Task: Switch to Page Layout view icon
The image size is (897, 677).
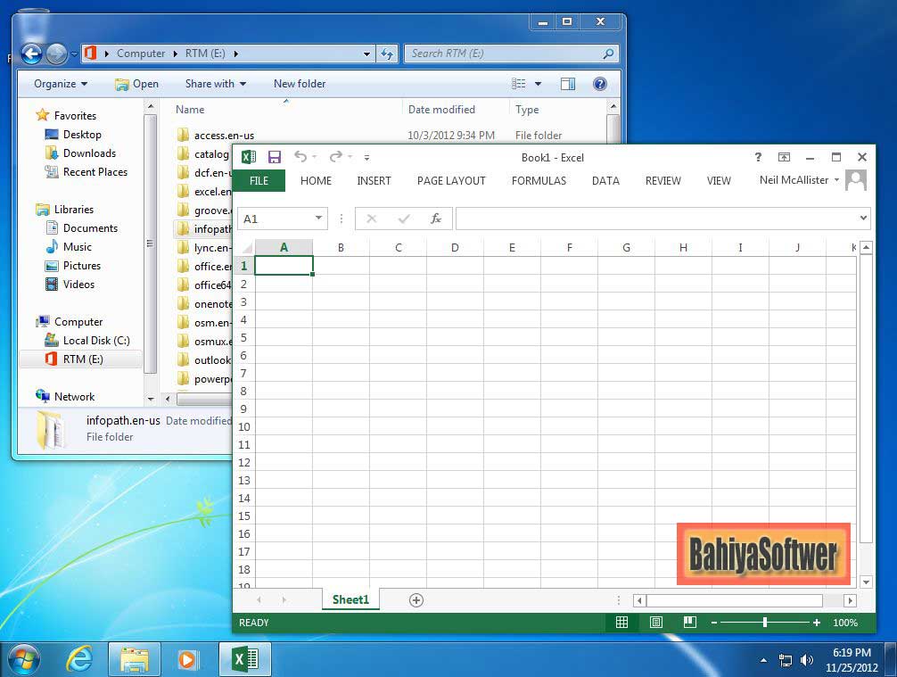Action: [x=656, y=622]
